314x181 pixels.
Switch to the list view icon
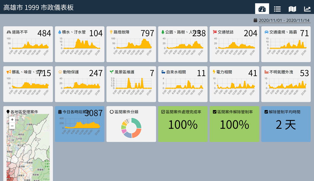[277, 9]
